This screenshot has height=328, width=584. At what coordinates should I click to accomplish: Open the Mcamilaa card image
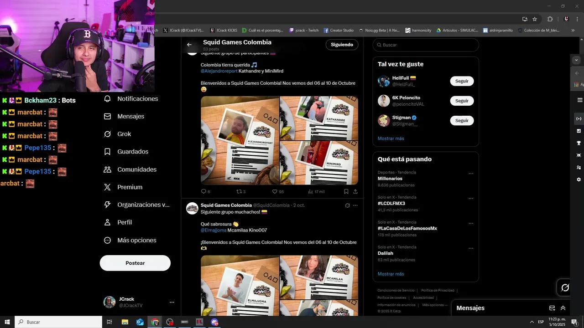point(319,277)
